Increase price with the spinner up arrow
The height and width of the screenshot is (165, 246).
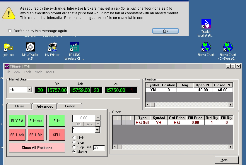98,118
